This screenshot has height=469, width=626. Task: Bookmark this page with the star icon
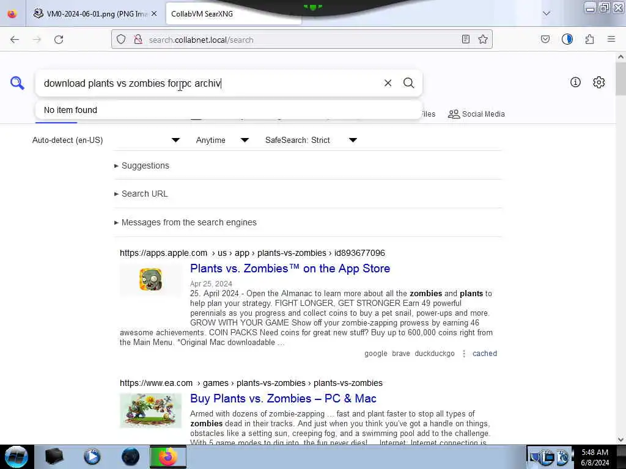[x=483, y=39]
